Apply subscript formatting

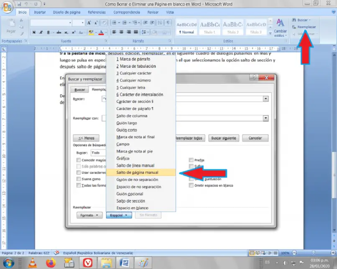(66, 33)
